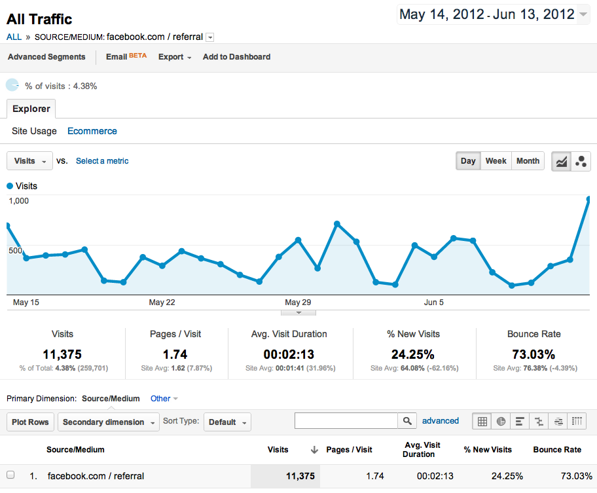Click the 24.25% New Visits summary value

[413, 354]
